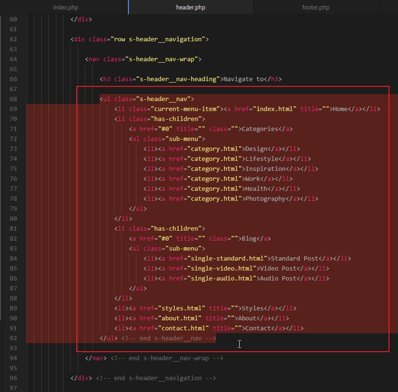This screenshot has height=392, width=398.
Task: Switch to the index.php tab
Action: point(65,8)
